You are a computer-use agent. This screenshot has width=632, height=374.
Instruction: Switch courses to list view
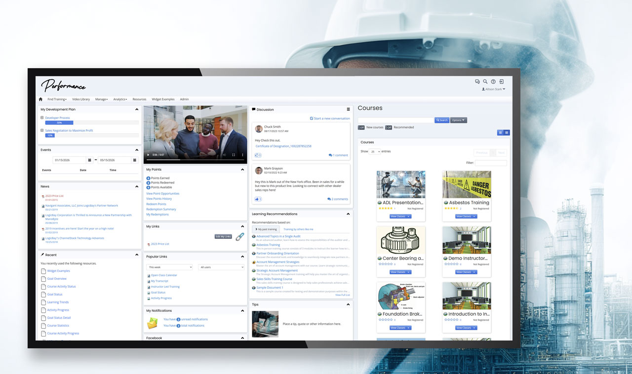(x=500, y=133)
